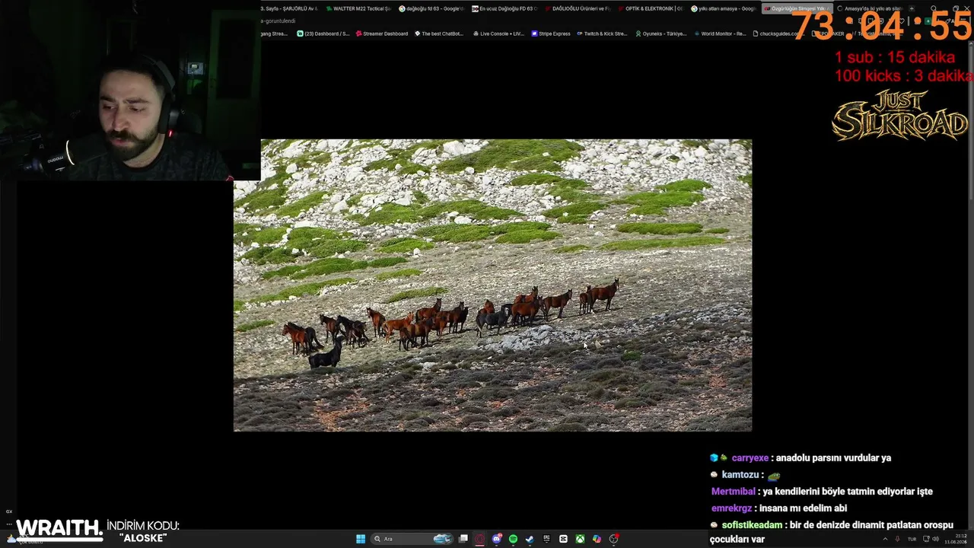Open 'The best ChatBot' bookmark

(438, 33)
